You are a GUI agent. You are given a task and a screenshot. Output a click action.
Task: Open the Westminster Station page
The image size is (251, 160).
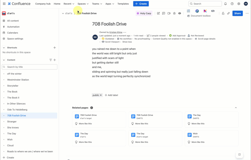click(18, 79)
